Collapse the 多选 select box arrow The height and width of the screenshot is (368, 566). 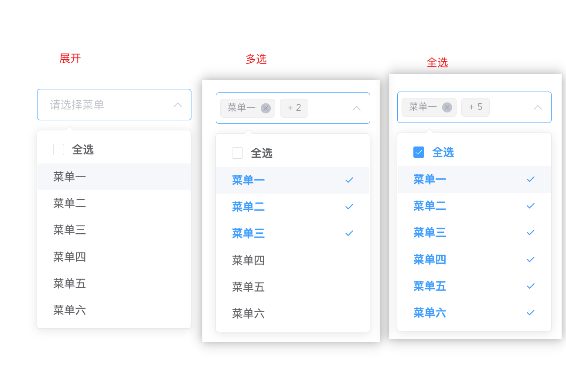[356, 108]
